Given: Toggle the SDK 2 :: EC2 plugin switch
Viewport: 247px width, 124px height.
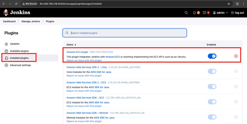Looking at the screenshot, I should click(x=212, y=86).
